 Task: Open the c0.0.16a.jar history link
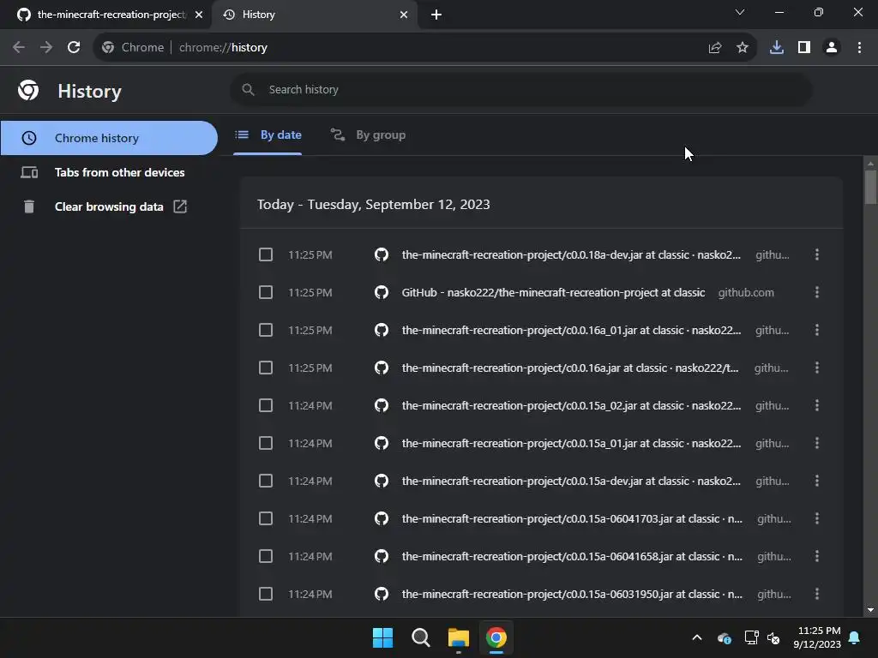pyautogui.click(x=570, y=368)
